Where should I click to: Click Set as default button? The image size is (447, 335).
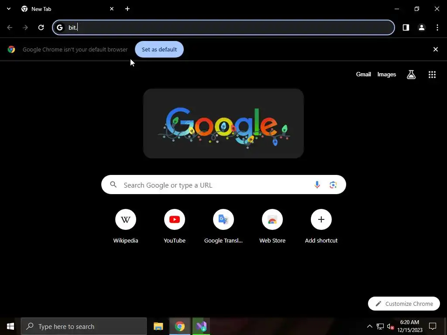point(159,49)
